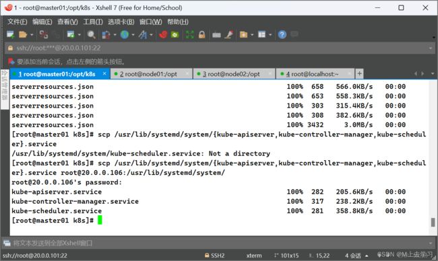Click the font settings icon

pyautogui.click(x=143, y=34)
